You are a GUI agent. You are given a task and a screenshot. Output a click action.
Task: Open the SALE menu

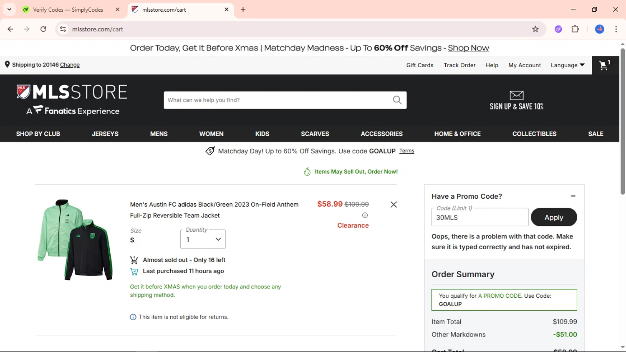[x=596, y=134]
